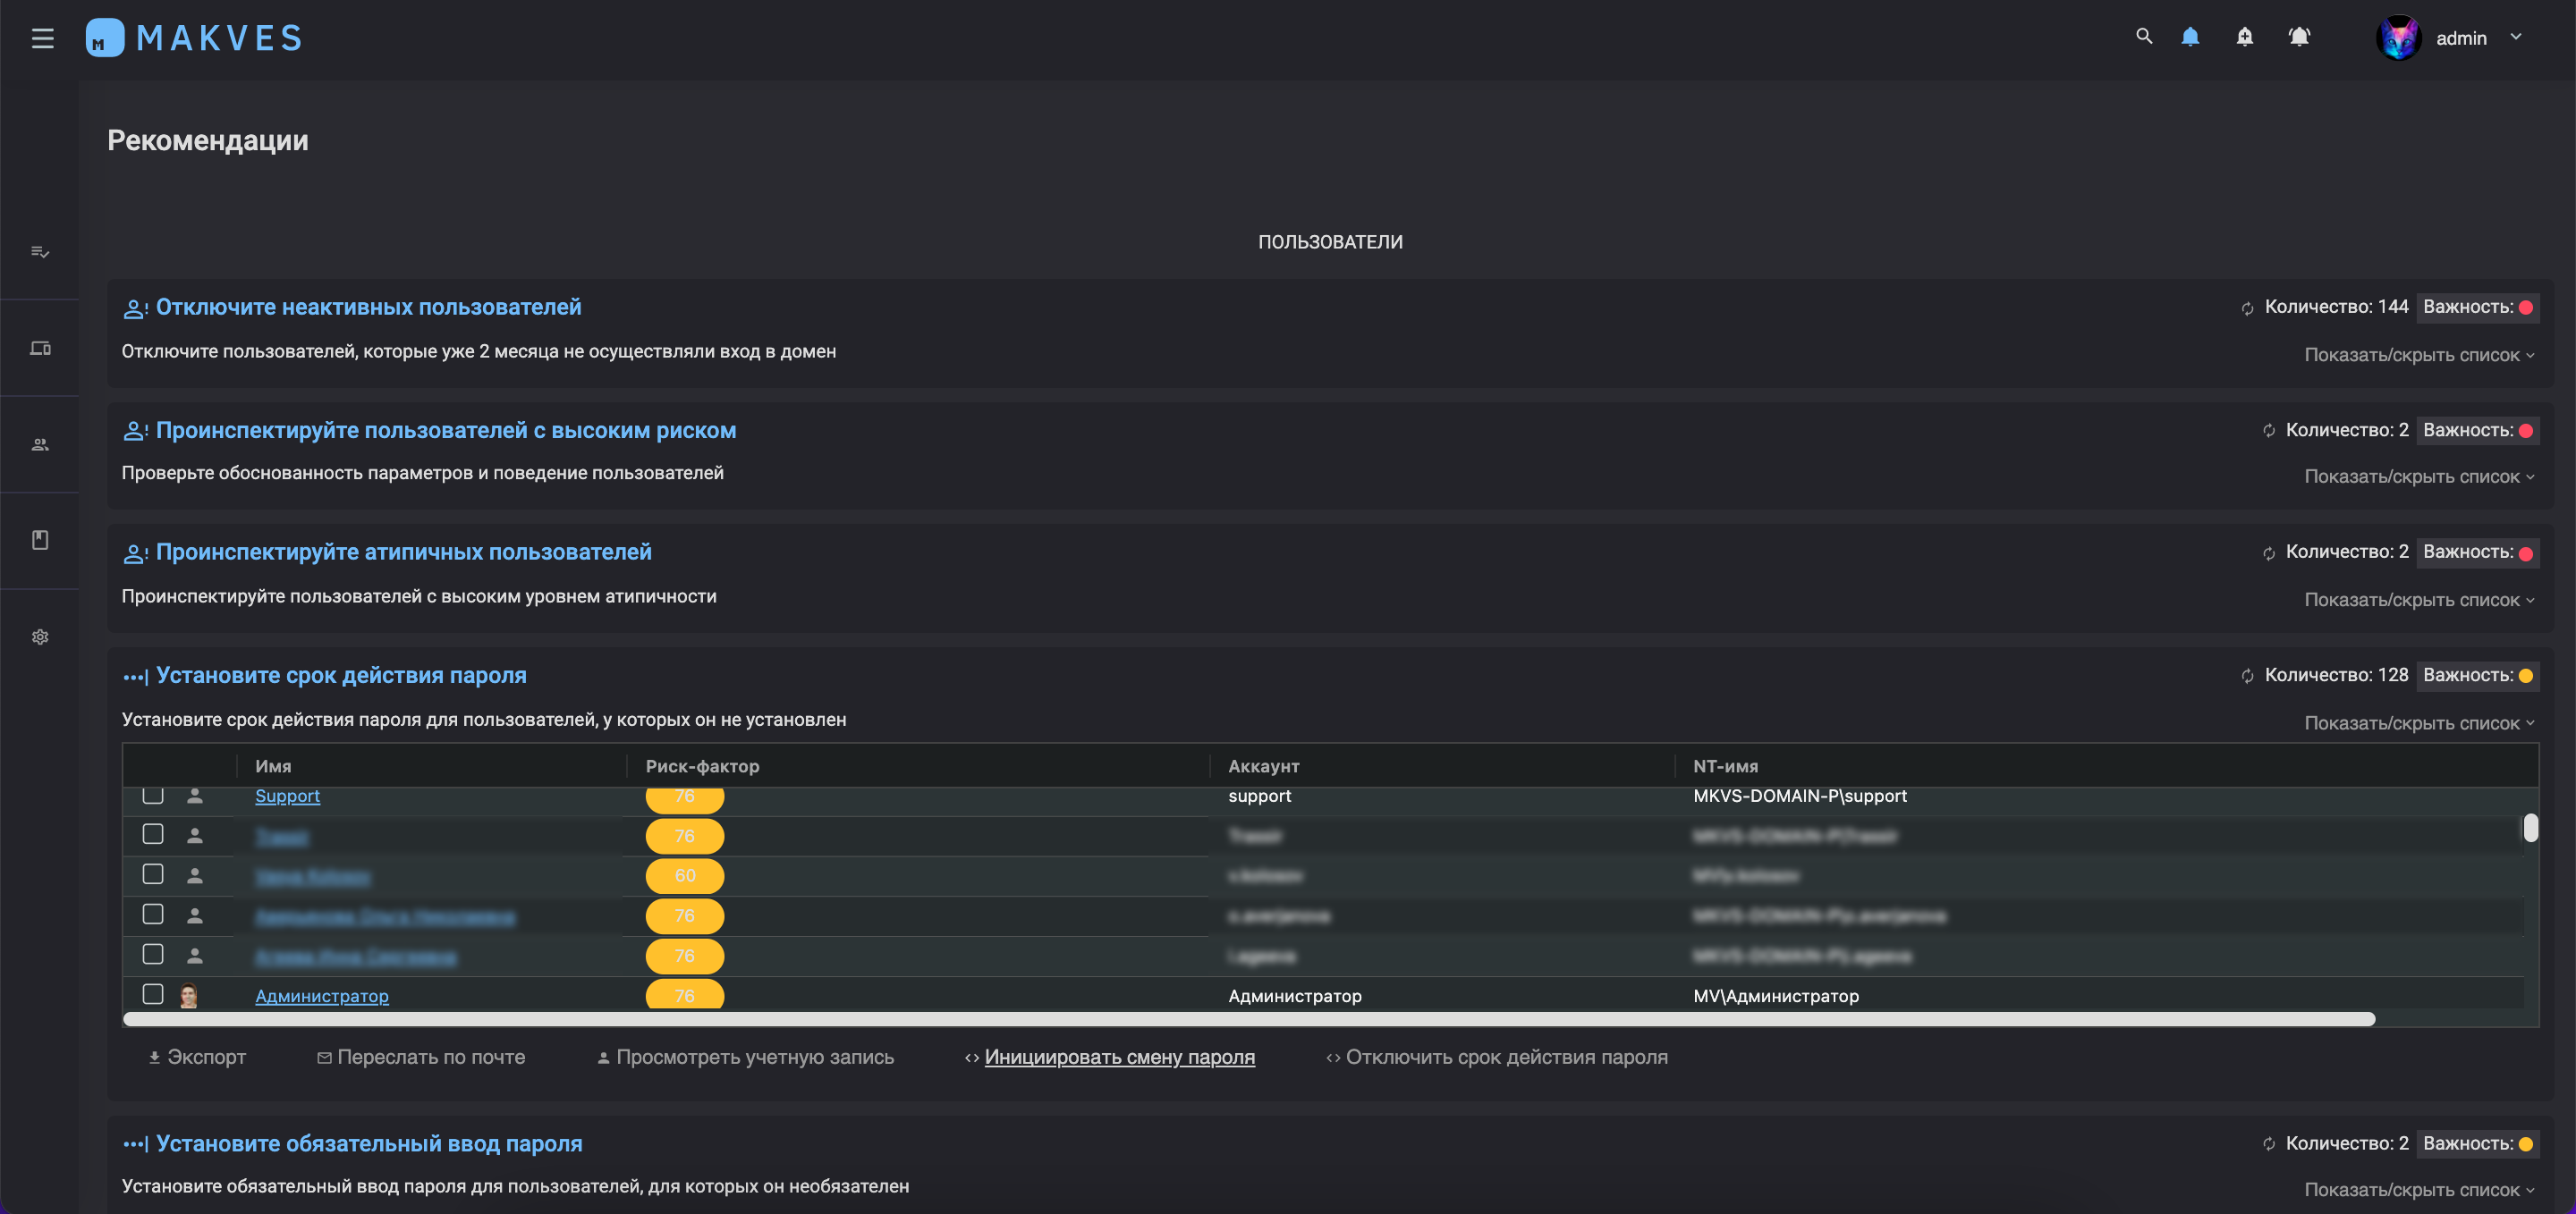Viewport: 2576px width, 1214px height.
Task: Click the sidebar devices icon
Action: click(x=40, y=348)
